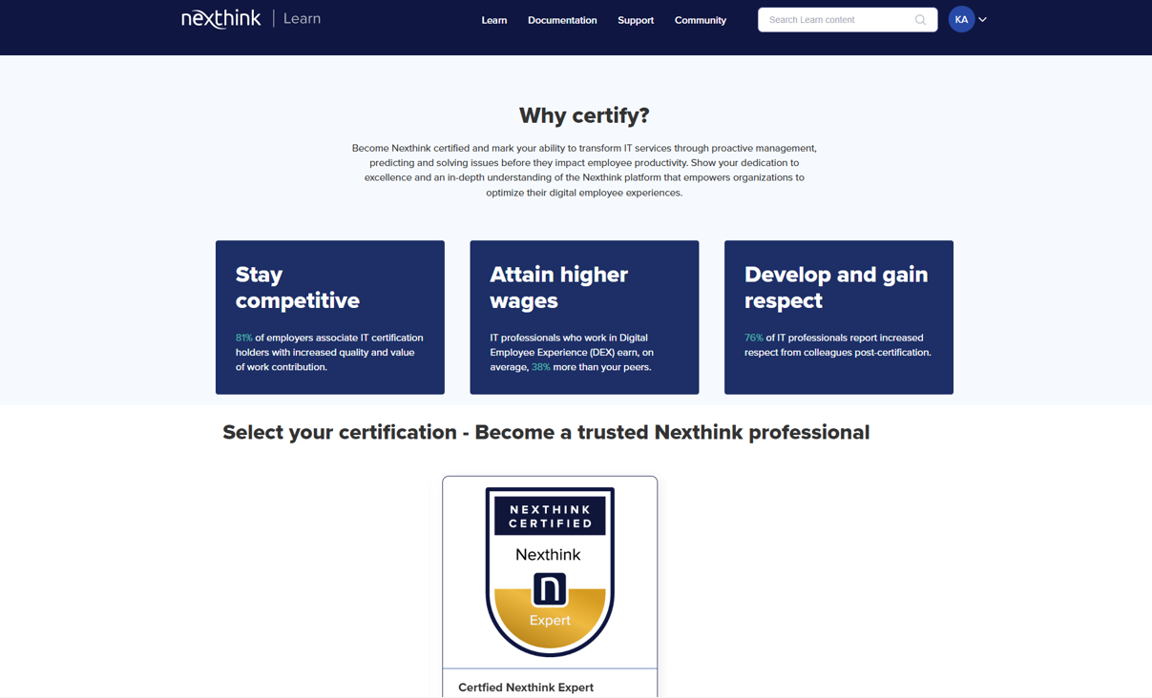Click the 'Why certify?' heading
This screenshot has height=698, width=1152.
pos(584,115)
